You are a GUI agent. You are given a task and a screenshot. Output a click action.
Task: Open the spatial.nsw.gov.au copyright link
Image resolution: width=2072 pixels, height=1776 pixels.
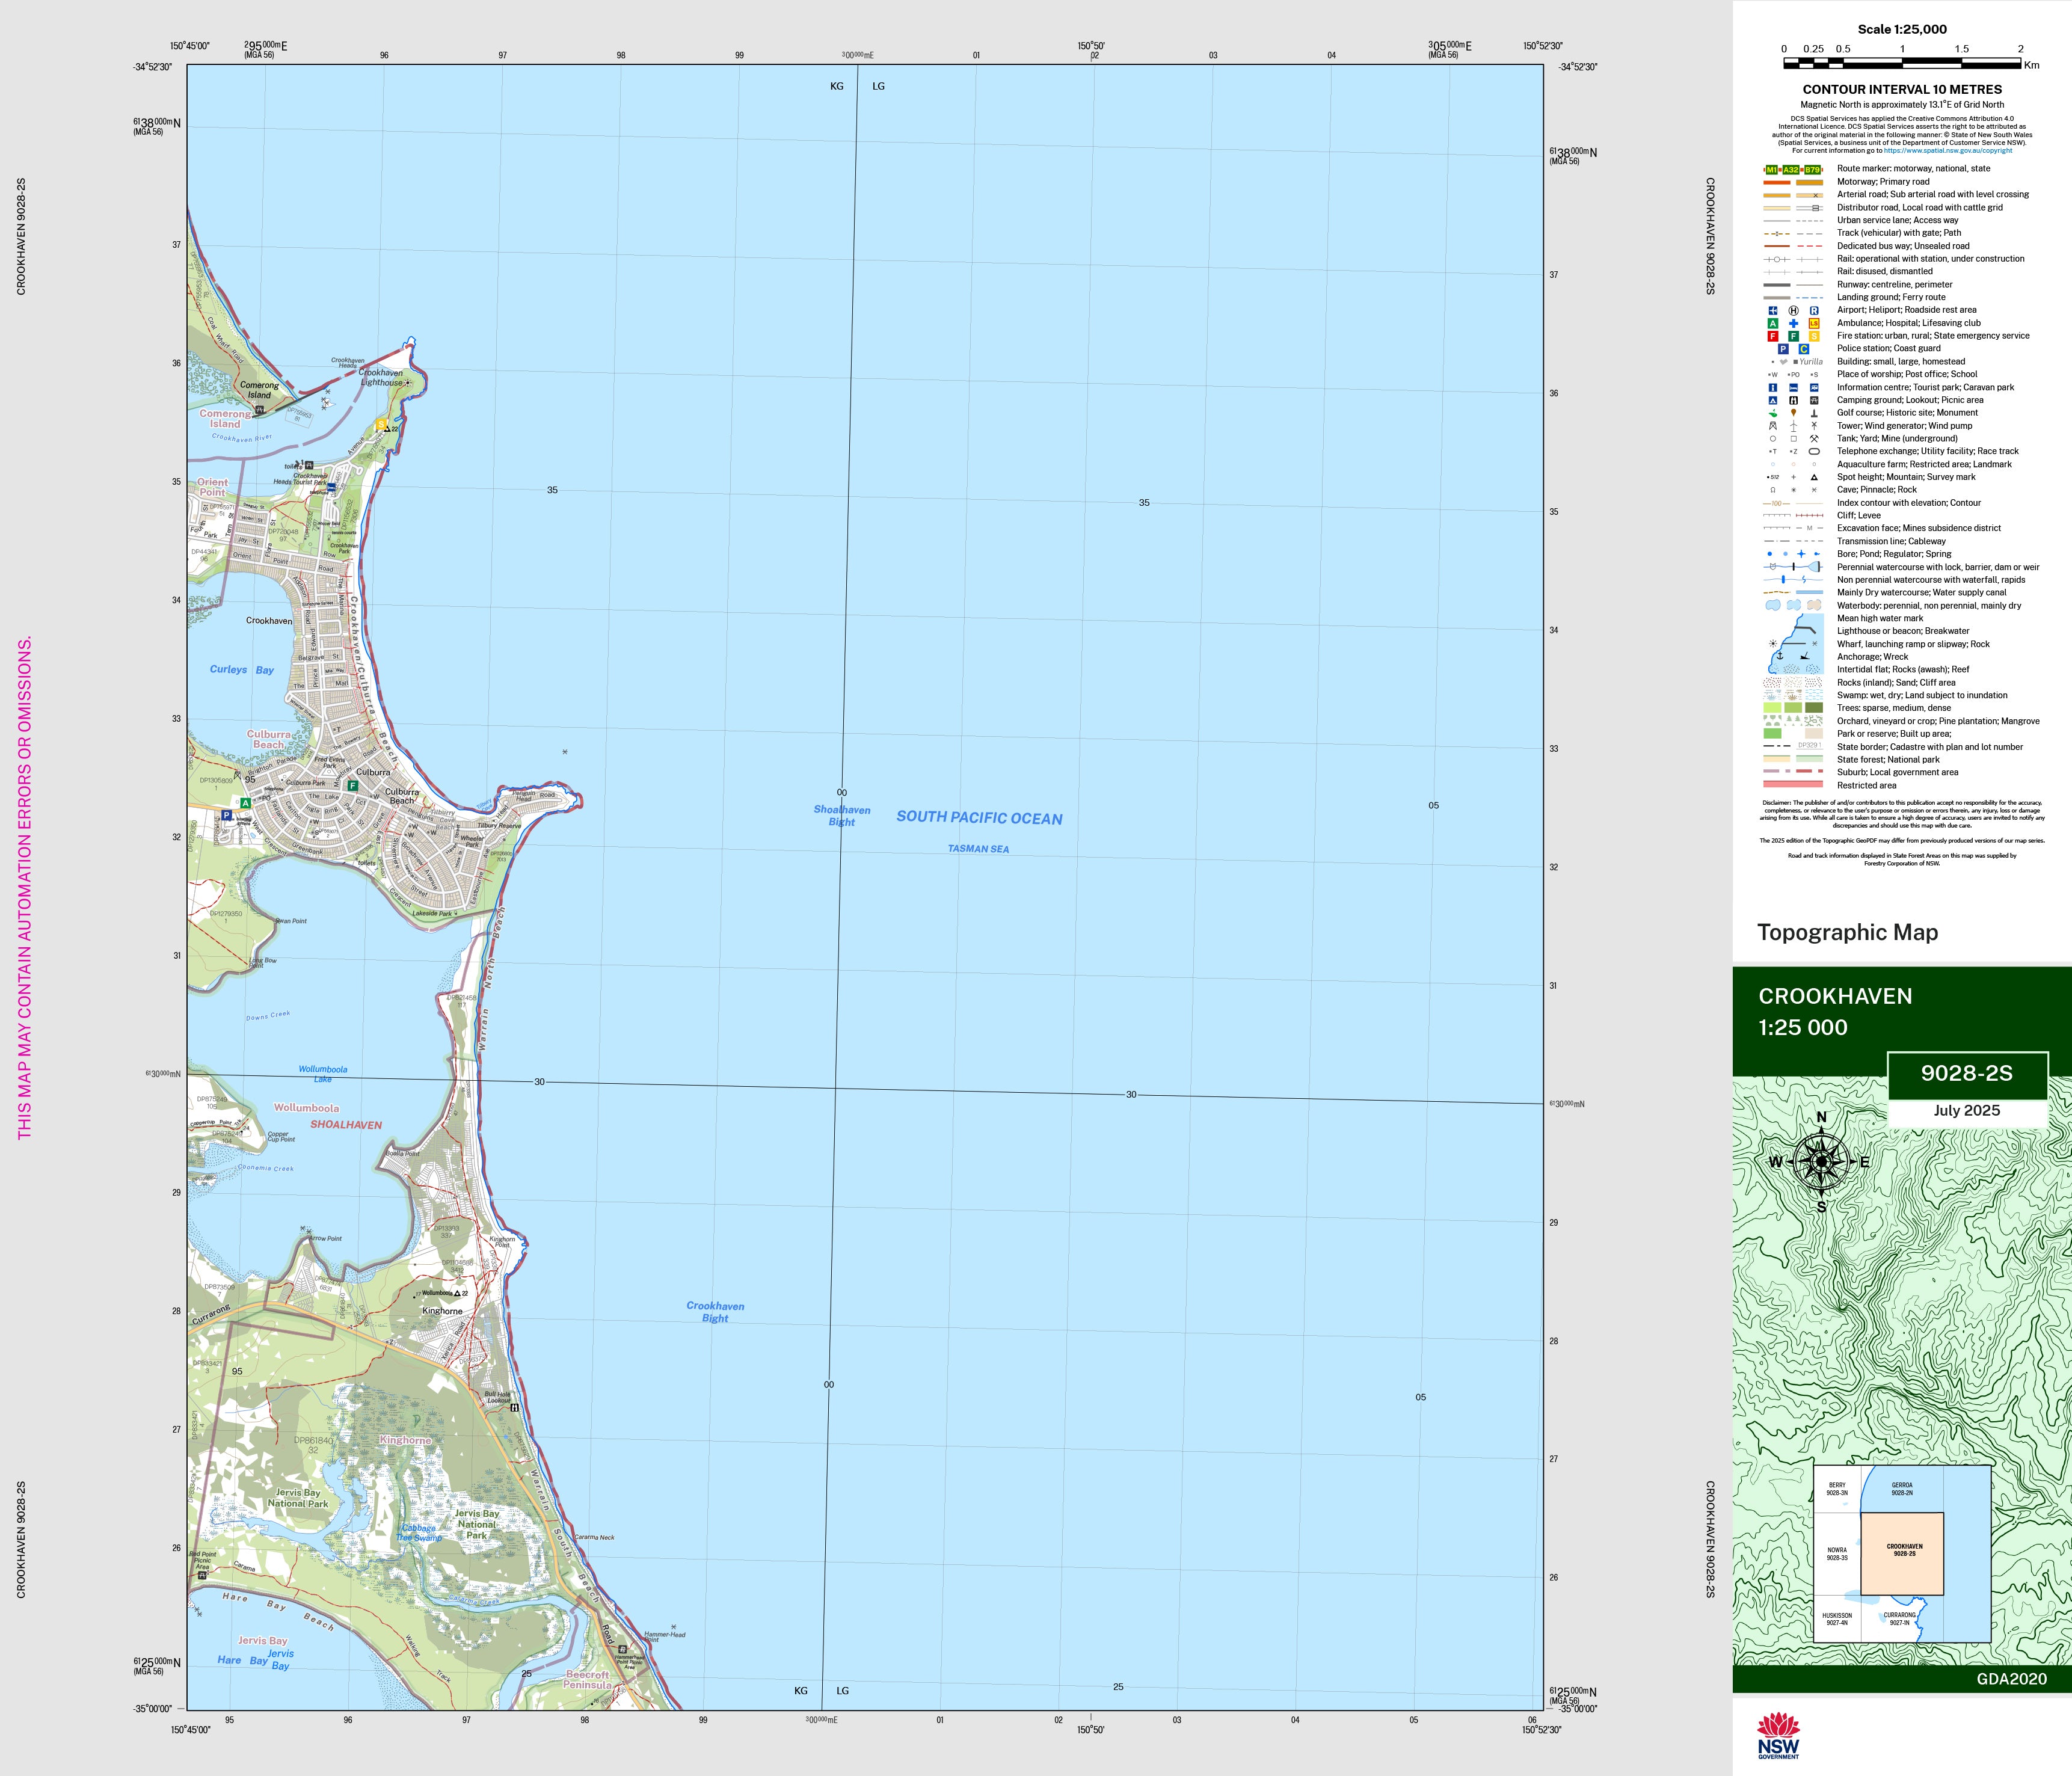tap(1947, 151)
